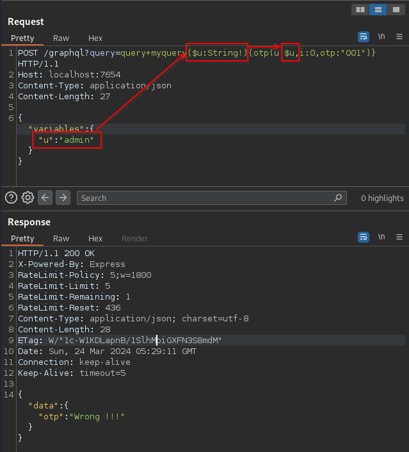
Task: Click 'HTTP/1.1 200 OK' status line
Action: [56, 254]
